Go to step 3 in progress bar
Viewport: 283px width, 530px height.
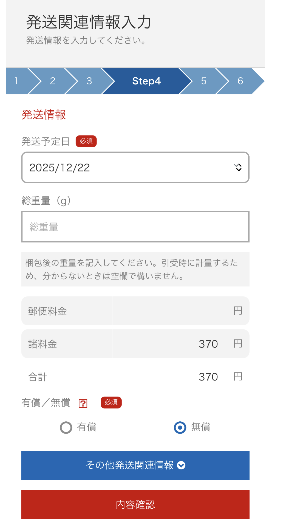[89, 81]
